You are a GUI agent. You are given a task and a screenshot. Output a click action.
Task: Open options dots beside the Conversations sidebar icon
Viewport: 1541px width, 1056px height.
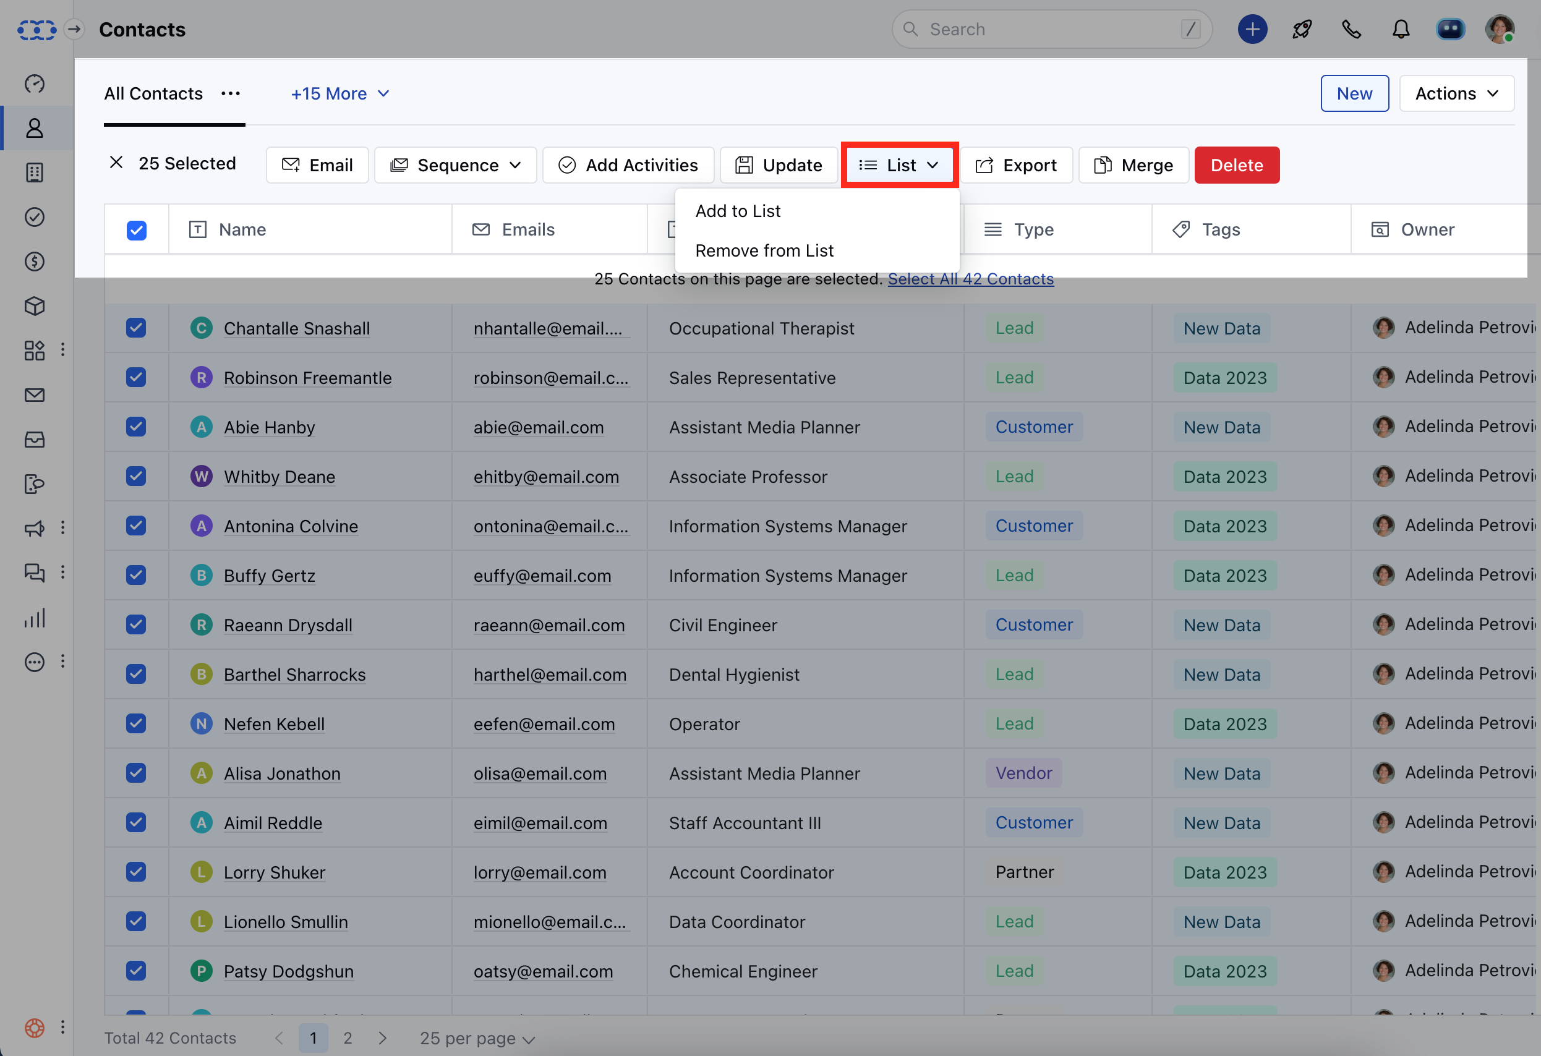(x=63, y=573)
